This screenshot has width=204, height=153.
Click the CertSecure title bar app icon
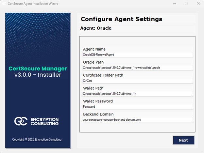[4, 4]
